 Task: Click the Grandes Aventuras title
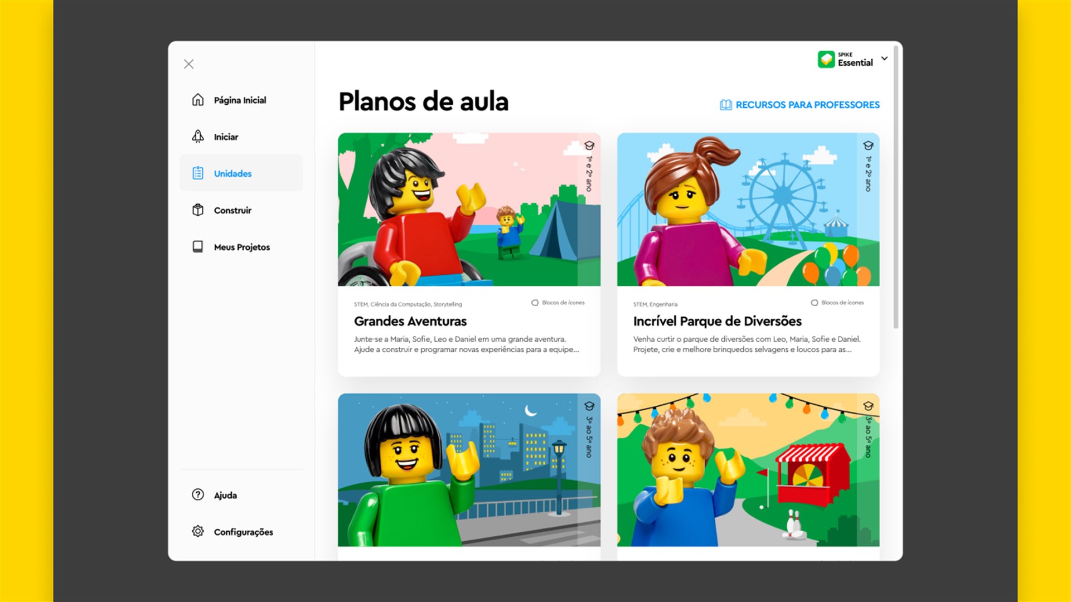410,322
